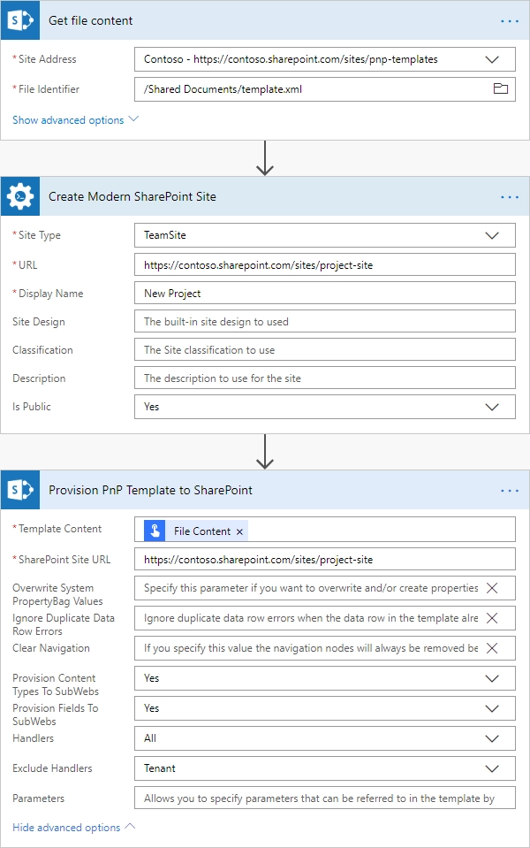Viewport: 530px width, 848px height.
Task: Edit the SharePoint Site URL field
Action: pos(325,559)
